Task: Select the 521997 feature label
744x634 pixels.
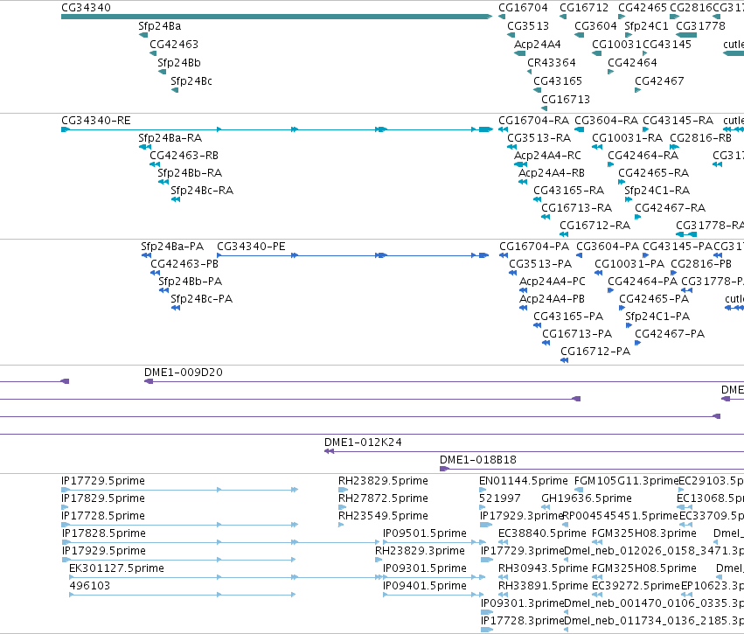Action: tap(499, 498)
